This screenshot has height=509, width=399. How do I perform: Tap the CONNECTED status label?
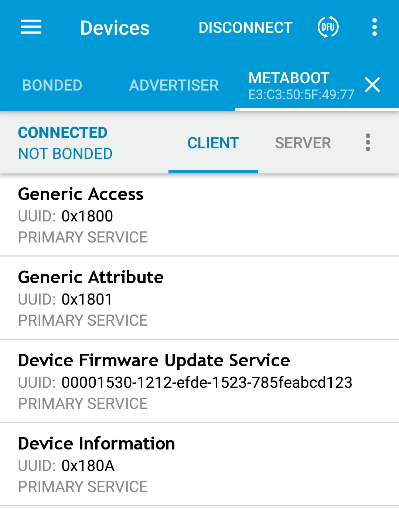[x=63, y=133]
